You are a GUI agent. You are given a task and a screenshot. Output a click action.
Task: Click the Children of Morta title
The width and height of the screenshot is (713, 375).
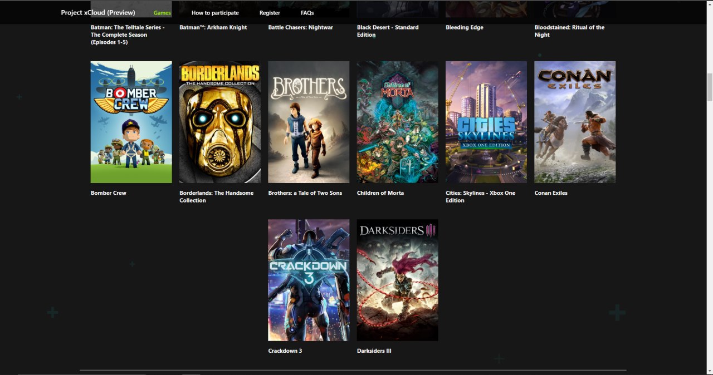point(380,193)
